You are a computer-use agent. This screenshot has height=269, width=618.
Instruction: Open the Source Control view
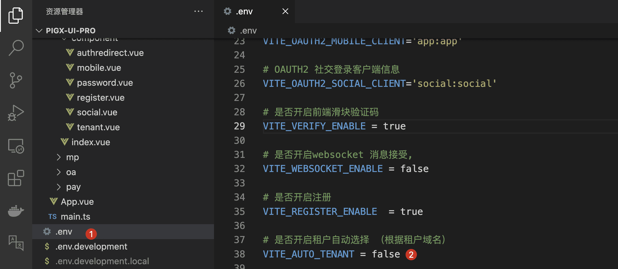coord(16,80)
